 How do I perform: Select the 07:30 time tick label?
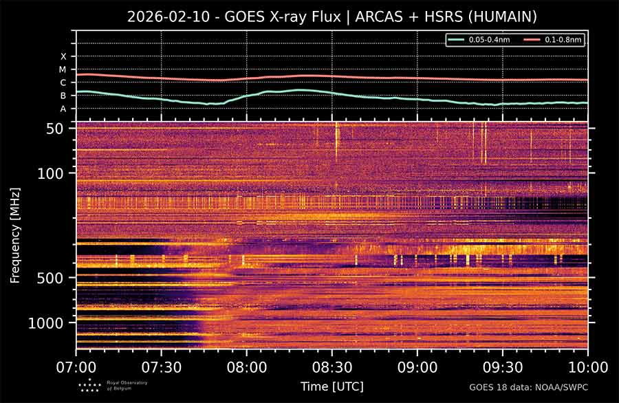[161, 366]
